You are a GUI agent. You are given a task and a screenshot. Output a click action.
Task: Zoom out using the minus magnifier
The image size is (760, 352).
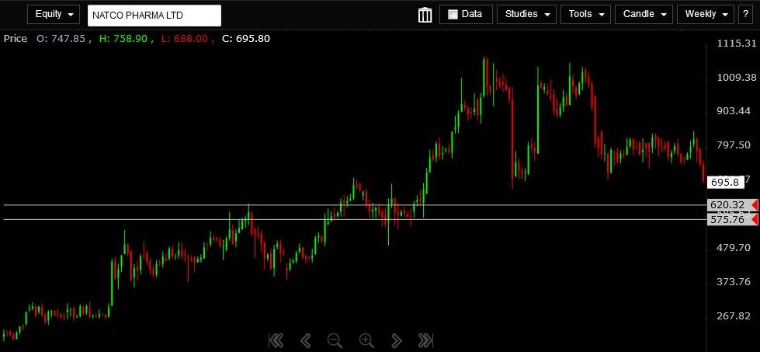click(x=335, y=340)
